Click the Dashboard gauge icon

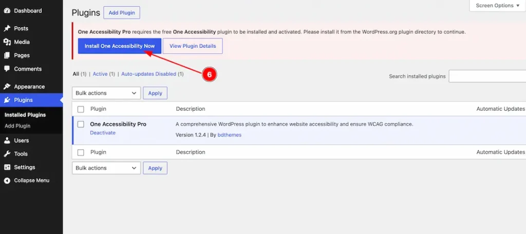[7, 11]
